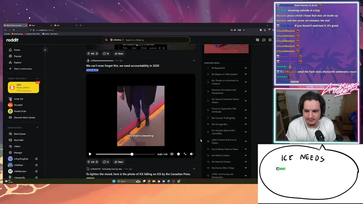Viewport: 363px width, 204px height.
Task: Open Reddit chat icon in header
Action: (x=264, y=40)
